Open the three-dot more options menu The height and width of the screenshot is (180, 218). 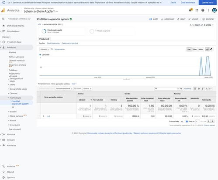point(208,10)
